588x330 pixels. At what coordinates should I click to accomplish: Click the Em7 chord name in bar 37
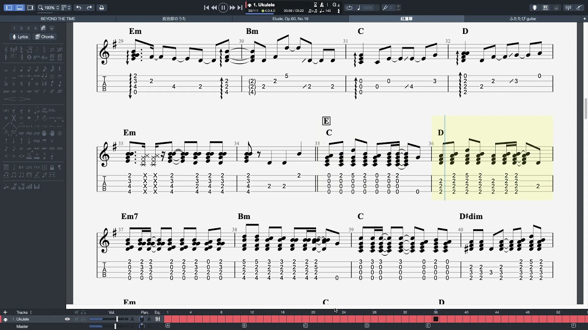click(130, 216)
